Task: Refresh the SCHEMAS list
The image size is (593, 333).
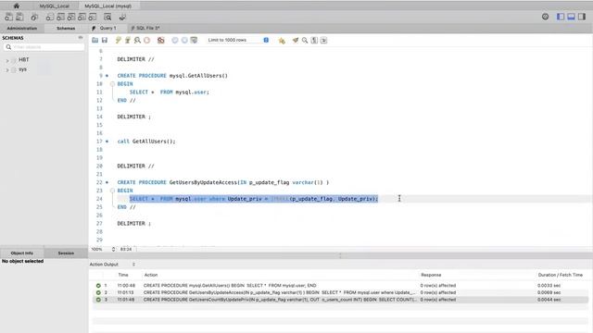Action: (x=81, y=38)
